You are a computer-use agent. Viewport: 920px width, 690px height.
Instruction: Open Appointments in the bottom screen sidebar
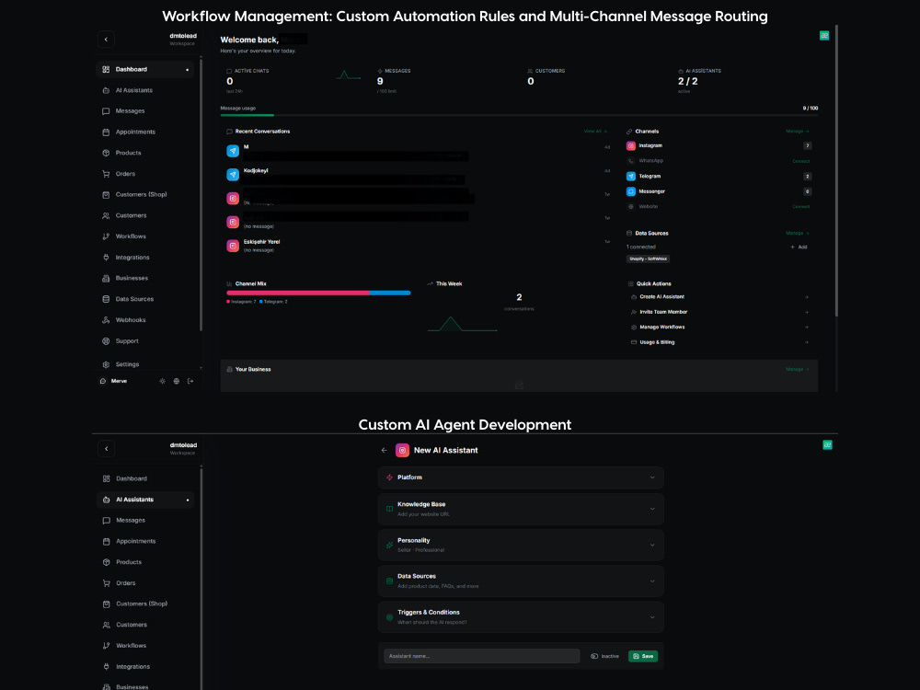(x=145, y=542)
